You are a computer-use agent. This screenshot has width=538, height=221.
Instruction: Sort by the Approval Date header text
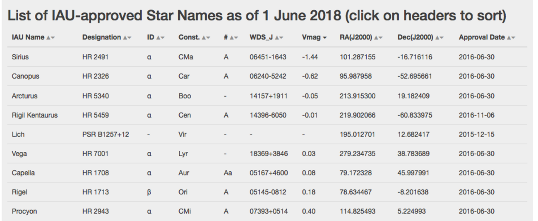[x=482, y=37]
